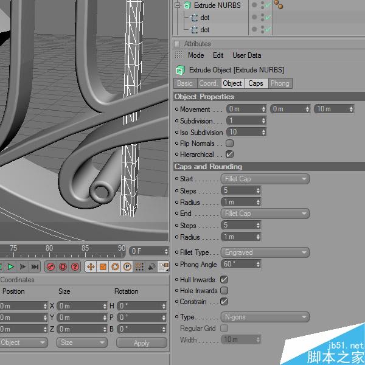Viewport: 365px width, 365px height.
Task: Click the square icon left of Attributes title
Action: [x=178, y=44]
